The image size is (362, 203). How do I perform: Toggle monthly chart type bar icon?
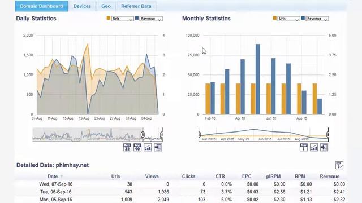314,147
